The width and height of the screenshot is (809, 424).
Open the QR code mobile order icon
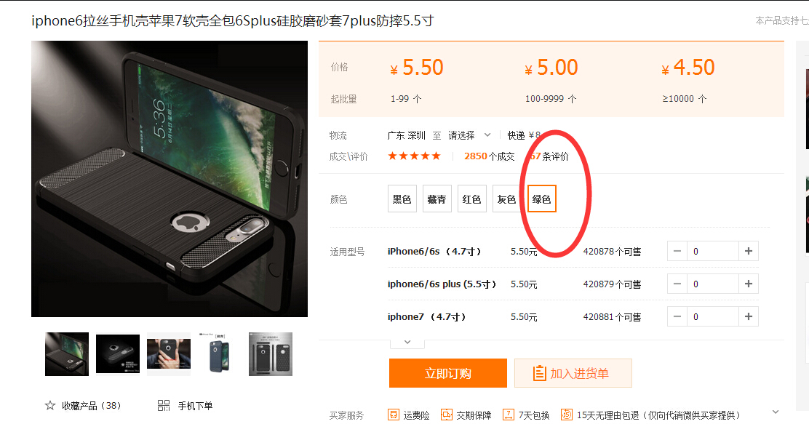click(x=164, y=405)
